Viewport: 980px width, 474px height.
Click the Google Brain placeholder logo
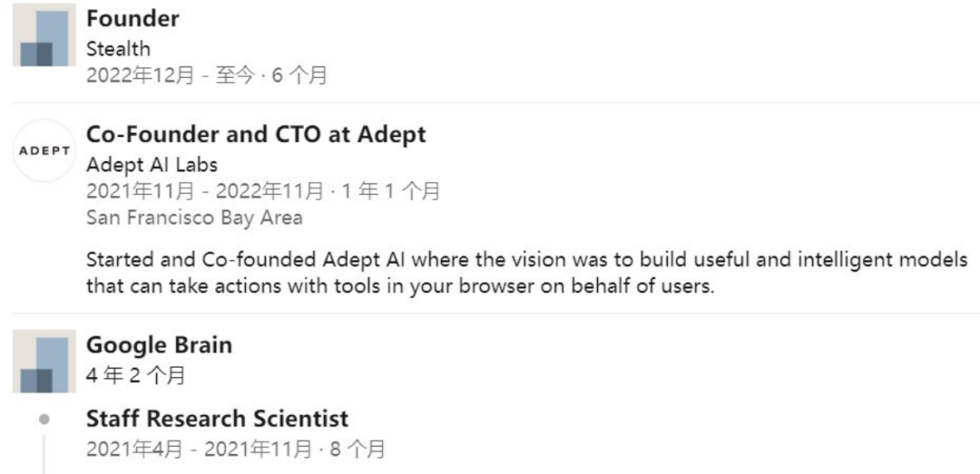pyautogui.click(x=44, y=361)
